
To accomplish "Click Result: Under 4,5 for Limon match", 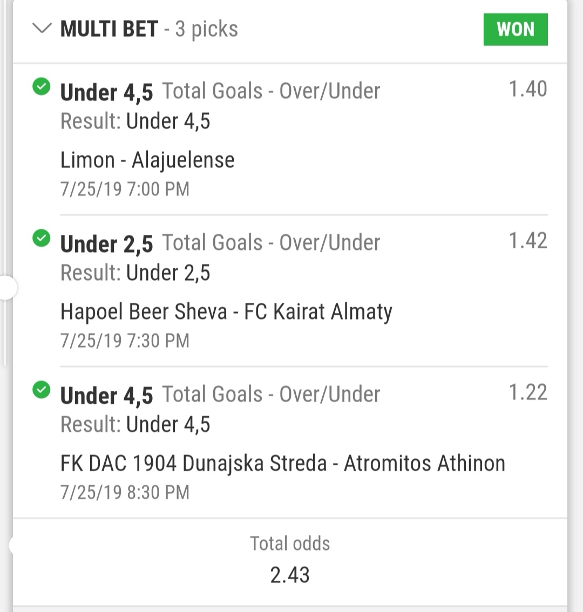I will [135, 121].
